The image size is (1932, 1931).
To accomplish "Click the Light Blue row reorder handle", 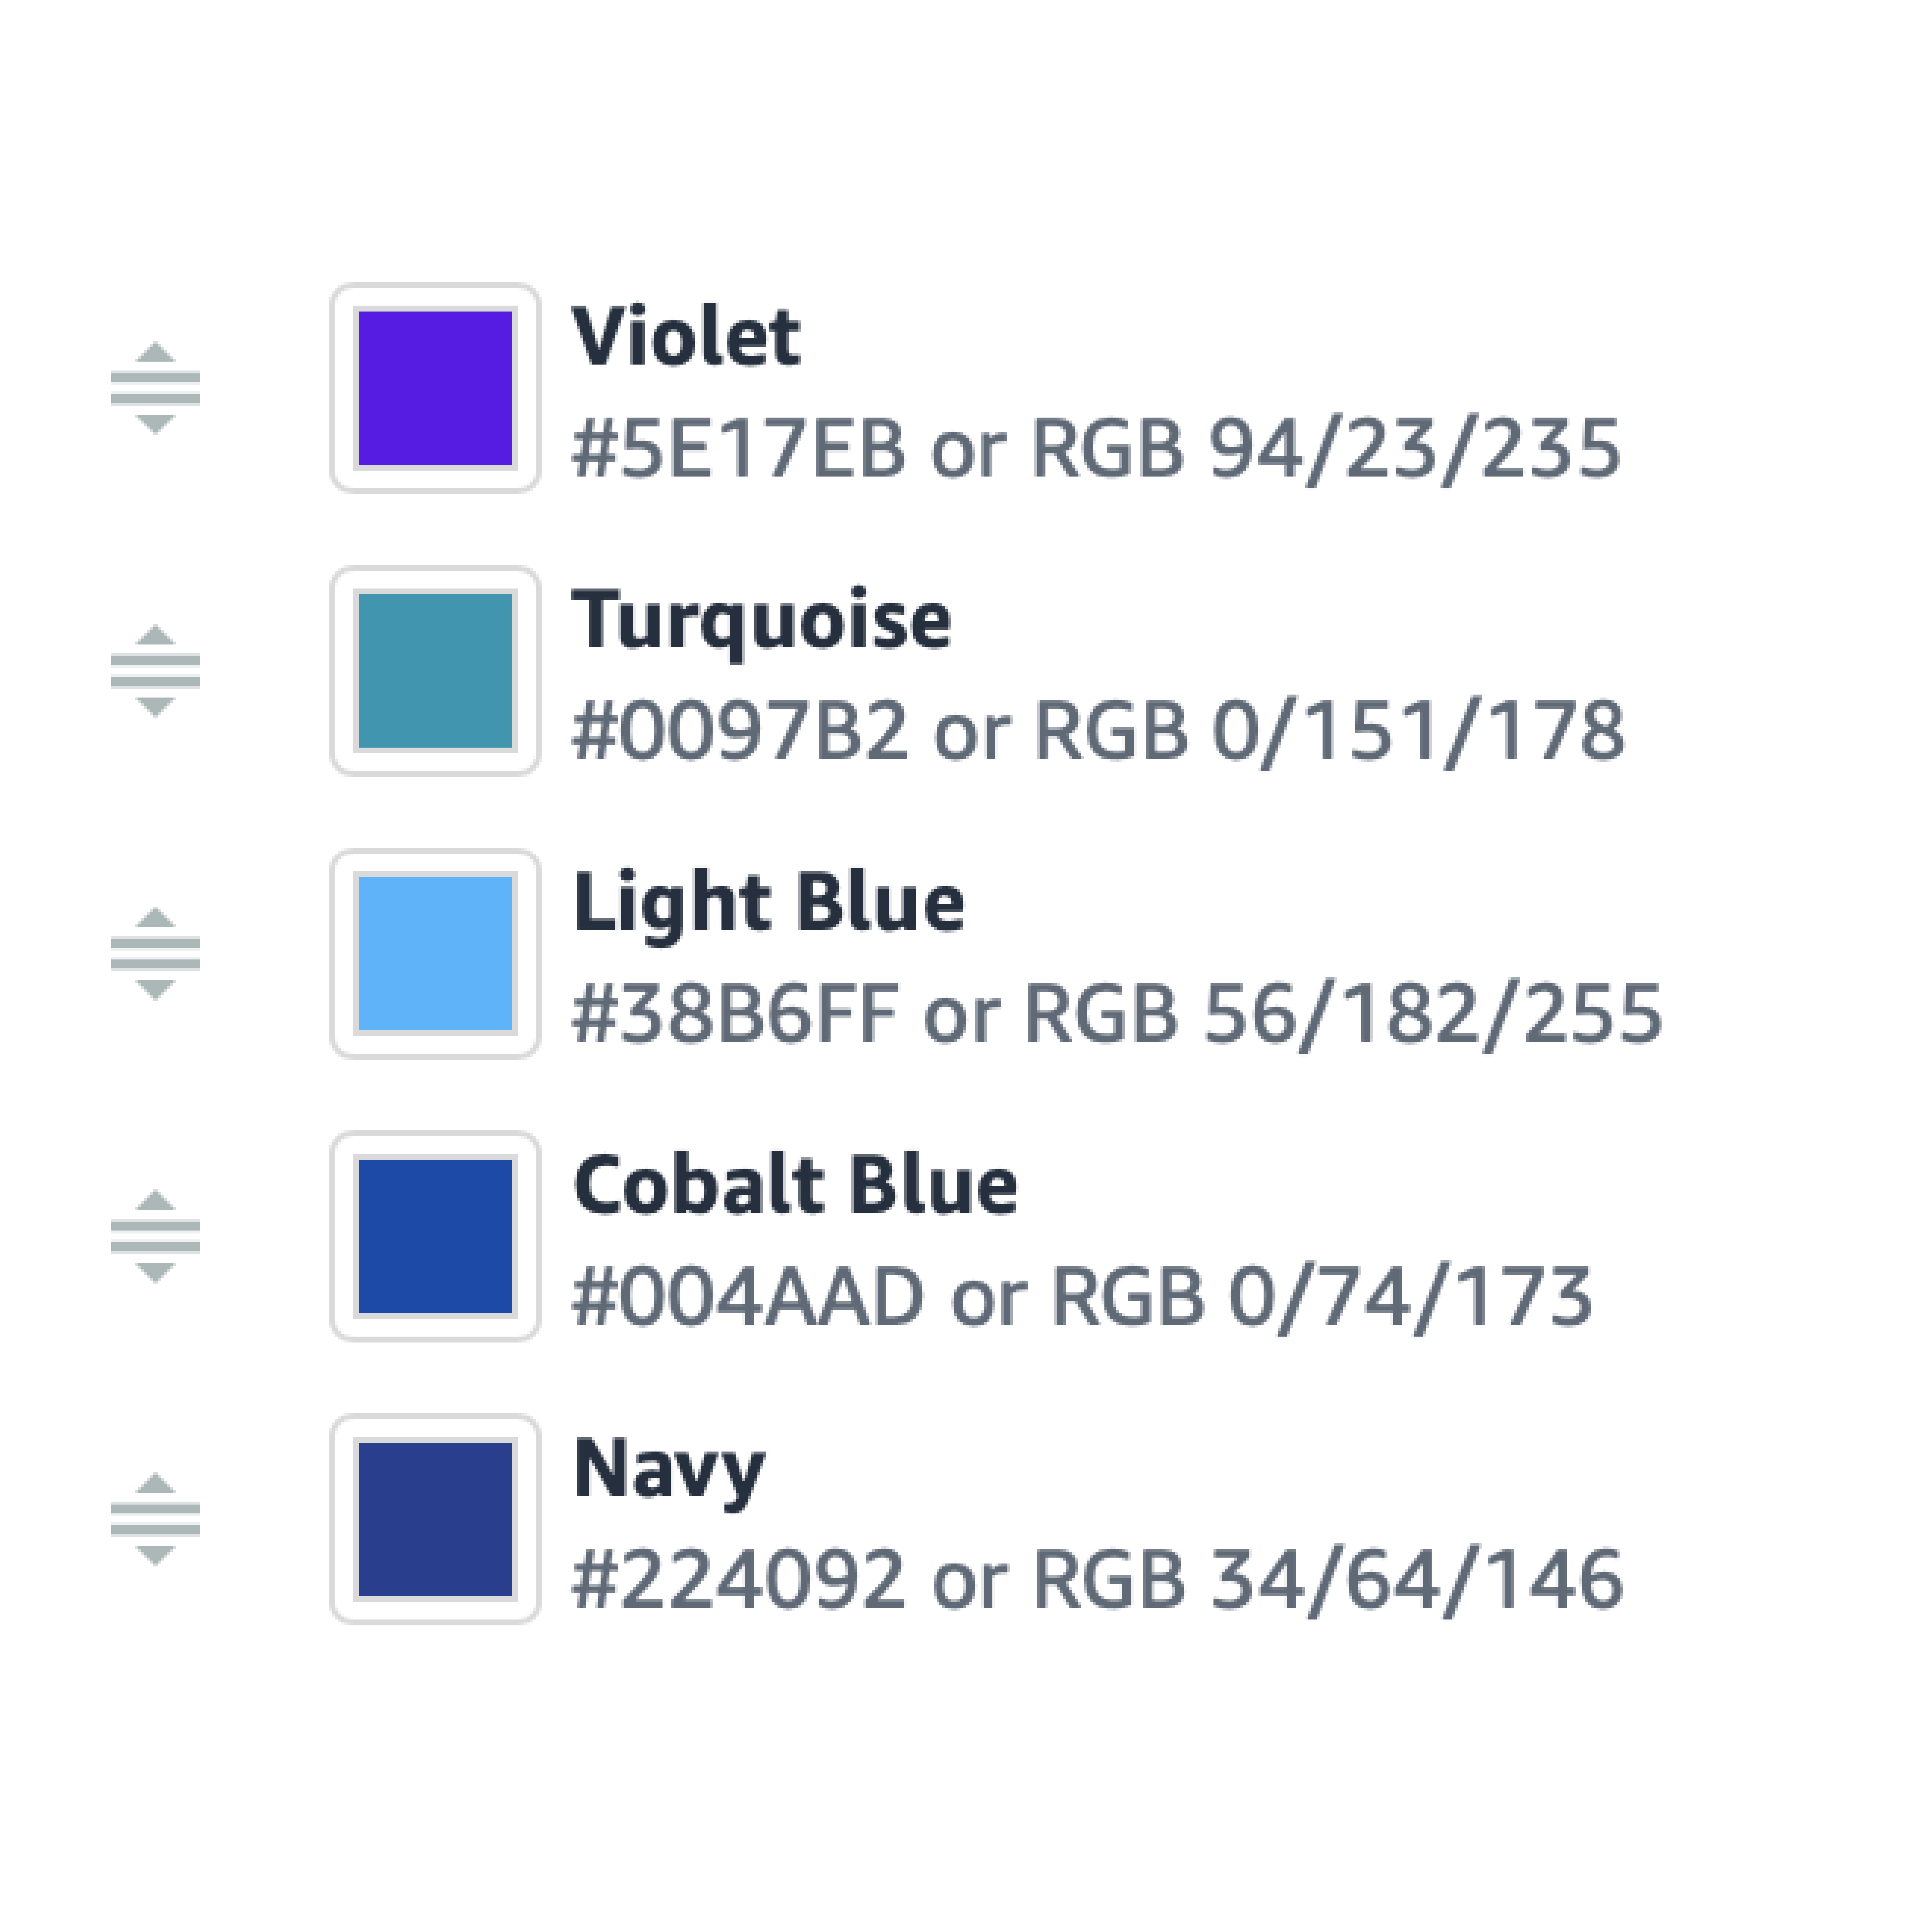I will coord(155,954).
